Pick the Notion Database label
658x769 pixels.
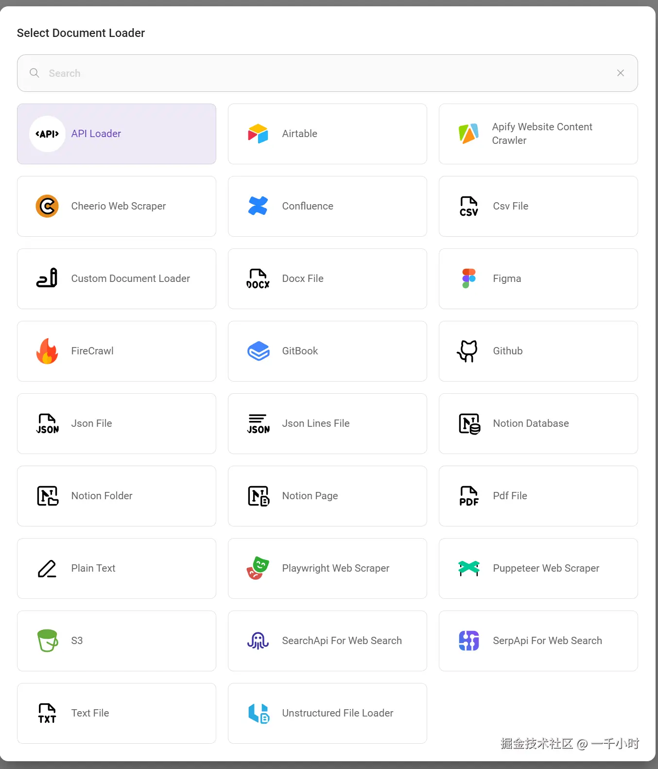531,423
